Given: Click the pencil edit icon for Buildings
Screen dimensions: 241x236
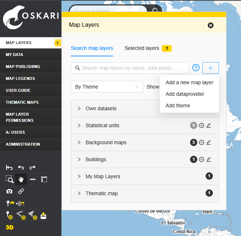Looking at the screenshot, I should 208,159.
